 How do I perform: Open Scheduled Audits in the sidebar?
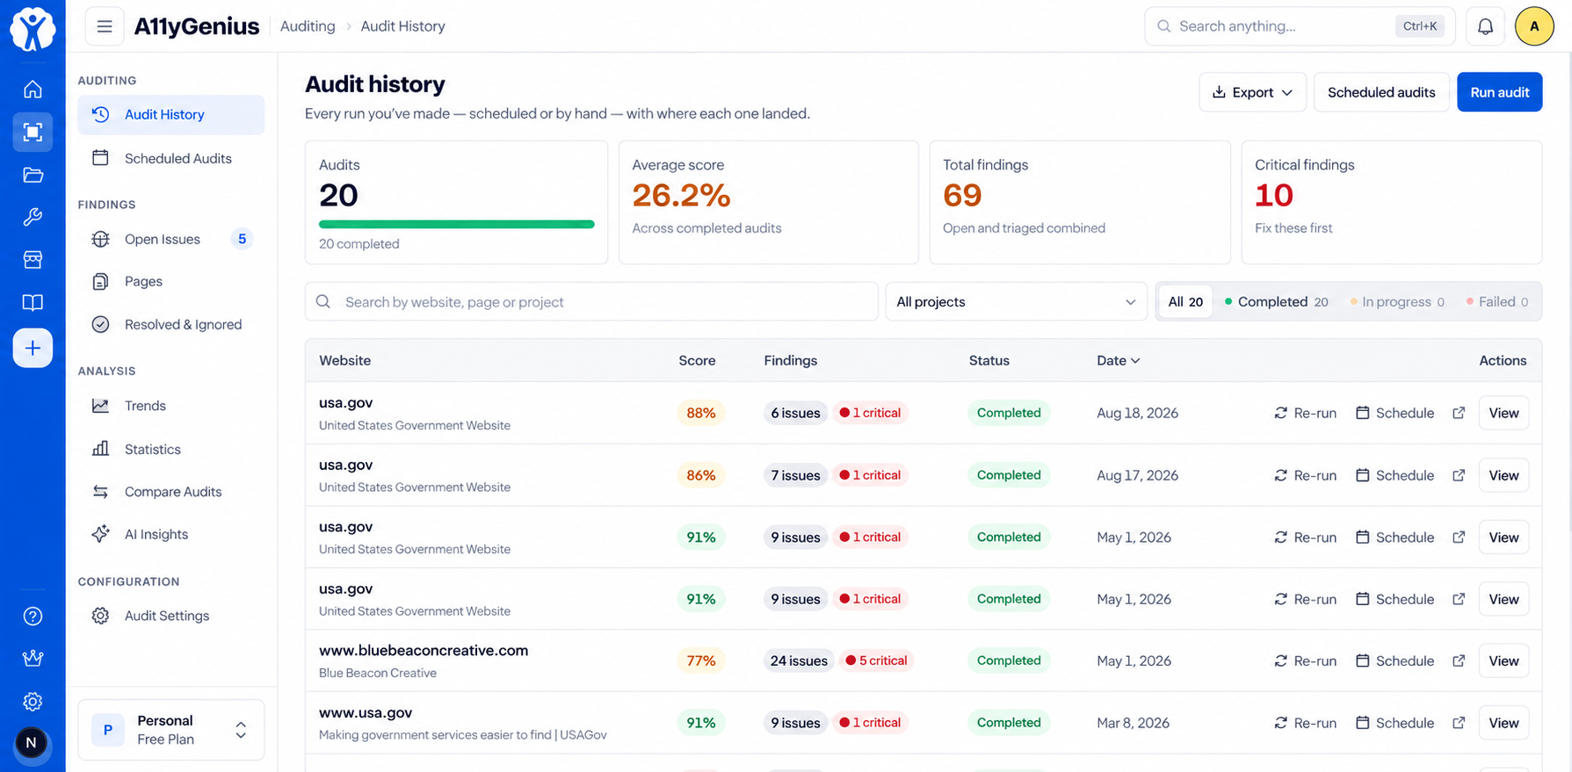[x=171, y=158]
